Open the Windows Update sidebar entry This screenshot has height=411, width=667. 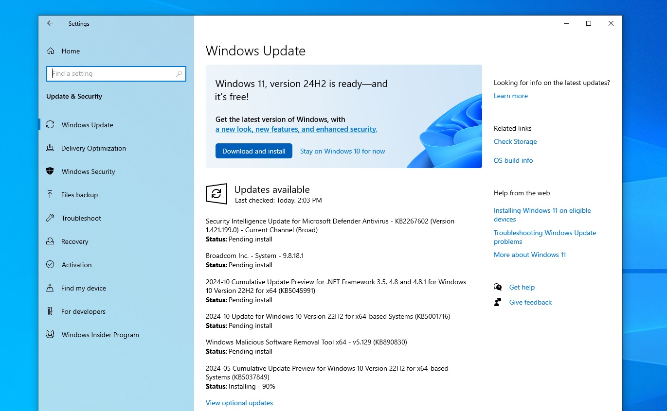click(x=87, y=125)
